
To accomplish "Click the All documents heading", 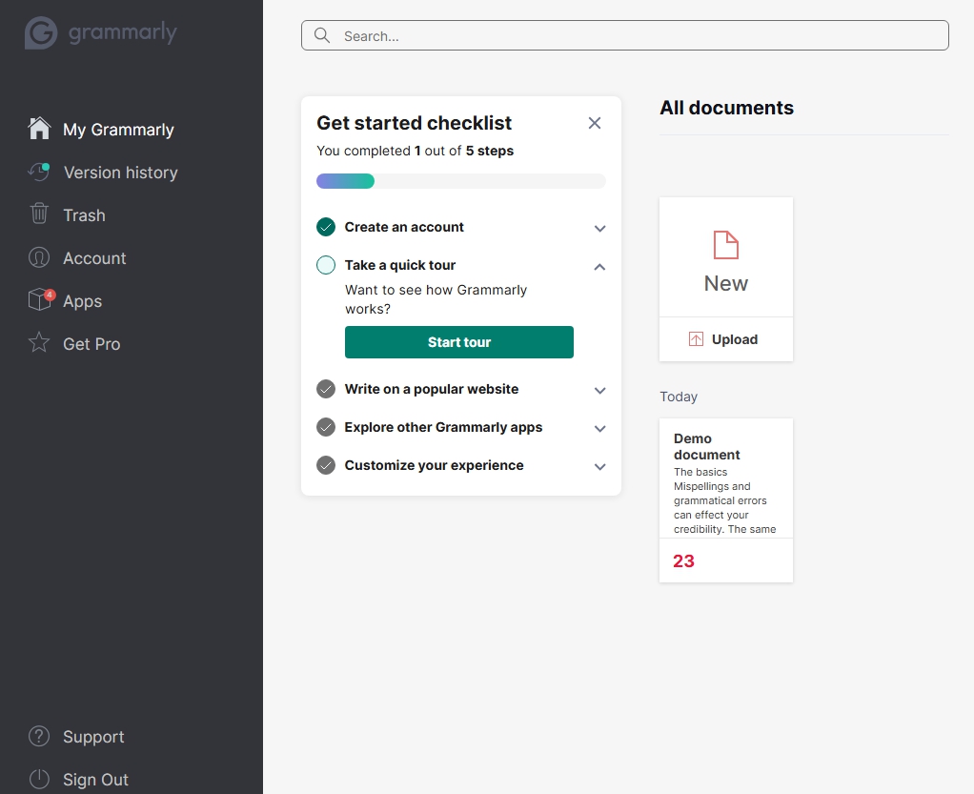I will pyautogui.click(x=726, y=108).
